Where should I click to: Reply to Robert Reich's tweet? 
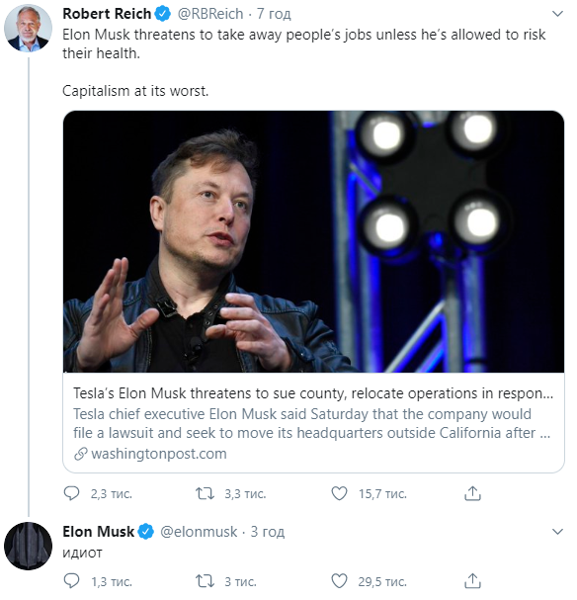pos(71,493)
